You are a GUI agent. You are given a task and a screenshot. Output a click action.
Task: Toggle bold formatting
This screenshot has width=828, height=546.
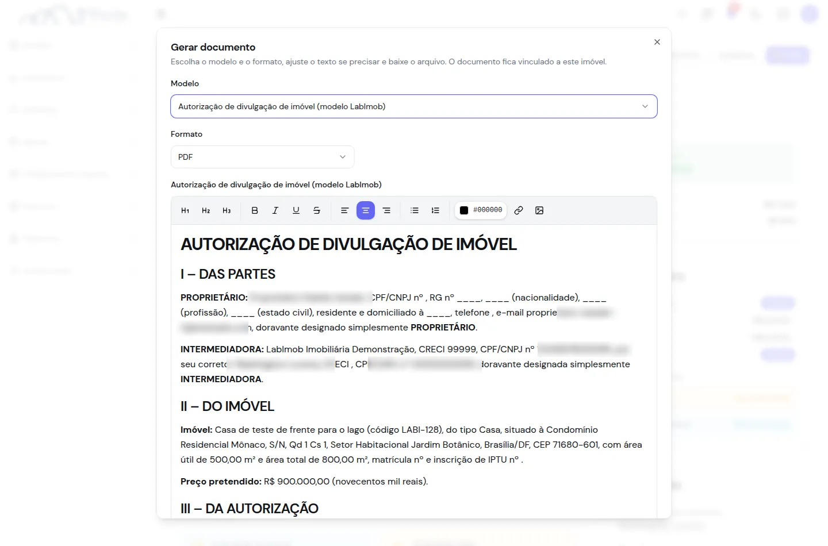tap(255, 210)
